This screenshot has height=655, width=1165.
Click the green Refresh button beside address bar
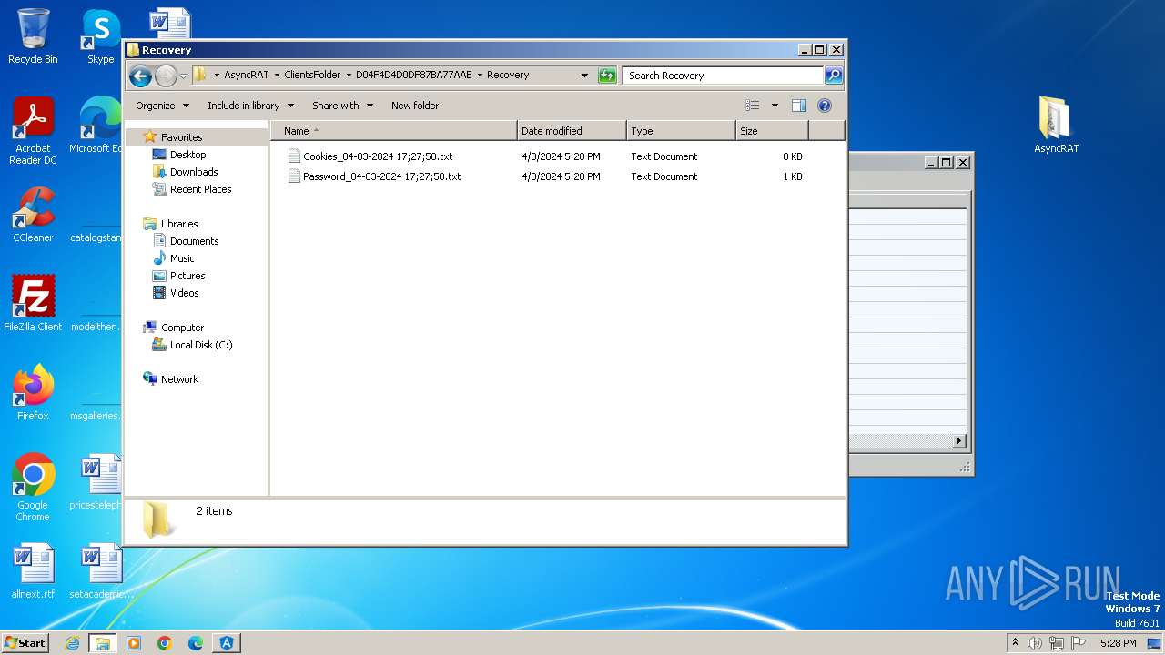coord(607,76)
